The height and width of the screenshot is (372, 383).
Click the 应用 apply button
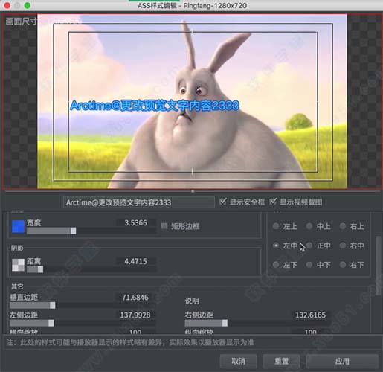[x=342, y=361]
